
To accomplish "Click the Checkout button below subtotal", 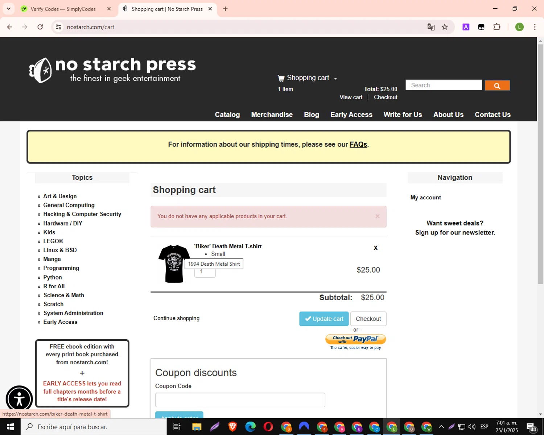I will [x=368, y=319].
